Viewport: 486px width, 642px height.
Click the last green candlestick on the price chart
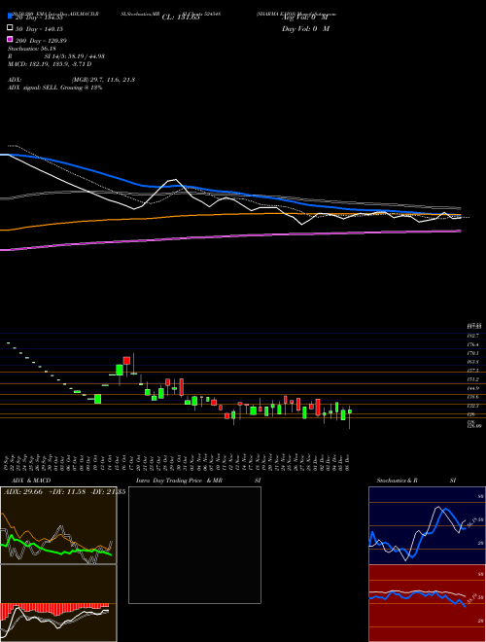pyautogui.click(x=350, y=411)
